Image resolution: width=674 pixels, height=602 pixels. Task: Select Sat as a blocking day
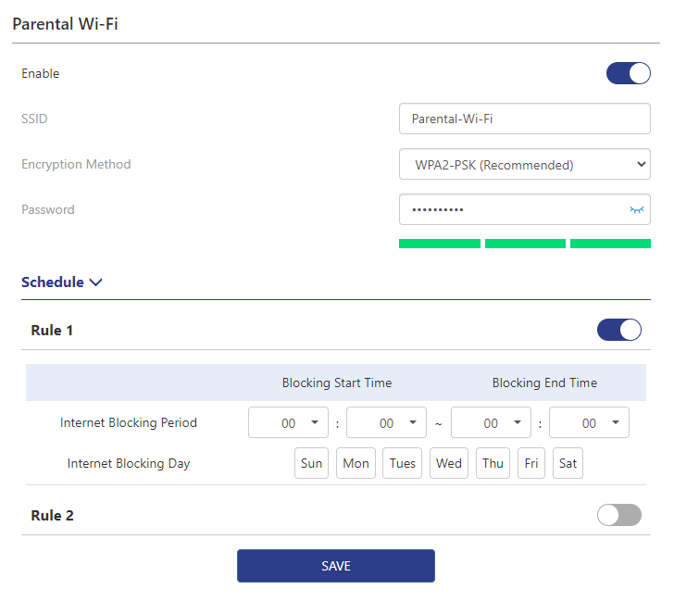(x=568, y=463)
